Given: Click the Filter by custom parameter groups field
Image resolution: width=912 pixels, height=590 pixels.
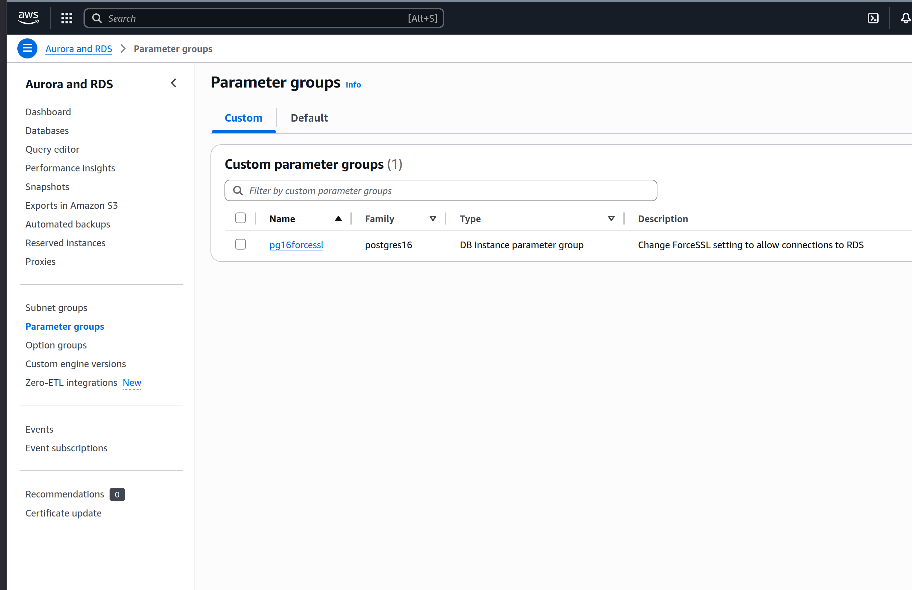Looking at the screenshot, I should (x=441, y=190).
